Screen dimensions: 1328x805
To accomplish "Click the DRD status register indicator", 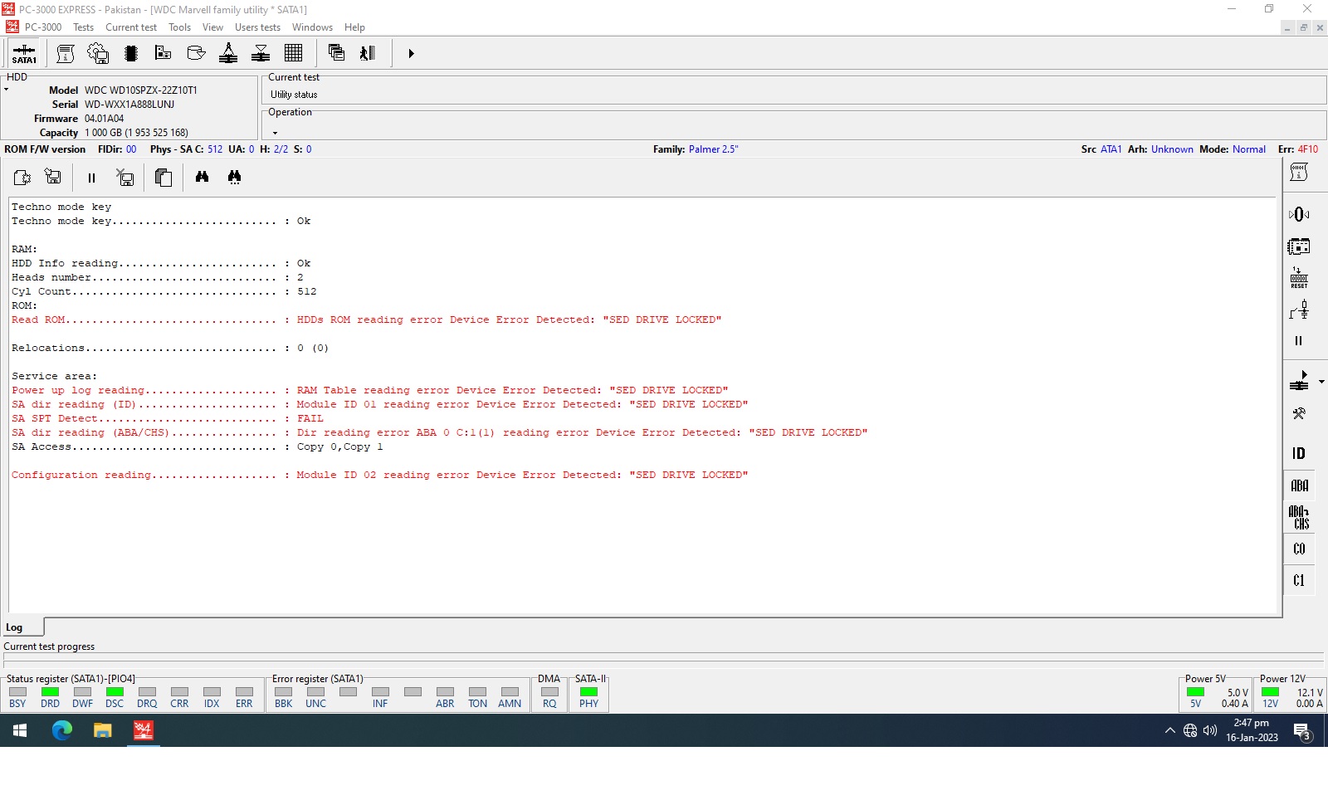I will pos(50,692).
